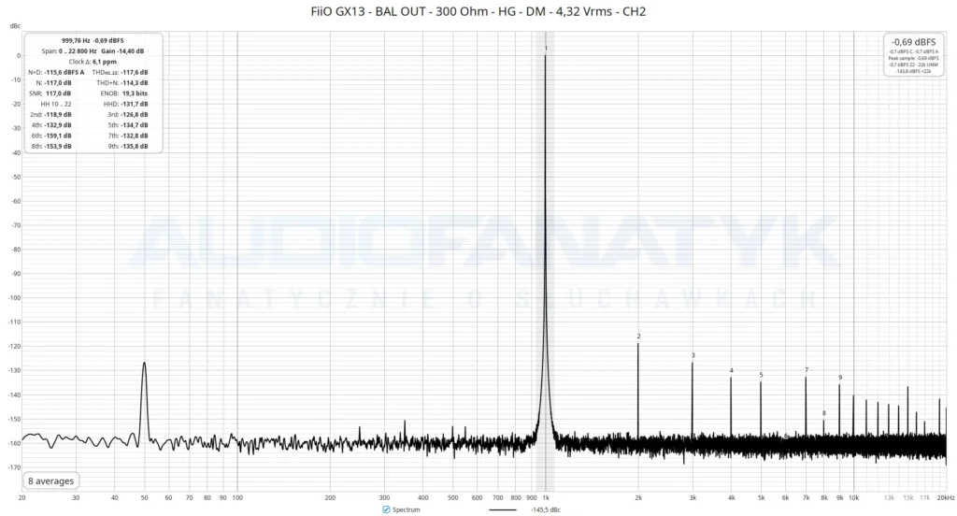The width and height of the screenshot is (957, 516).
Task: Click the 'HH 10 .. 22' label
Action: [x=56, y=104]
